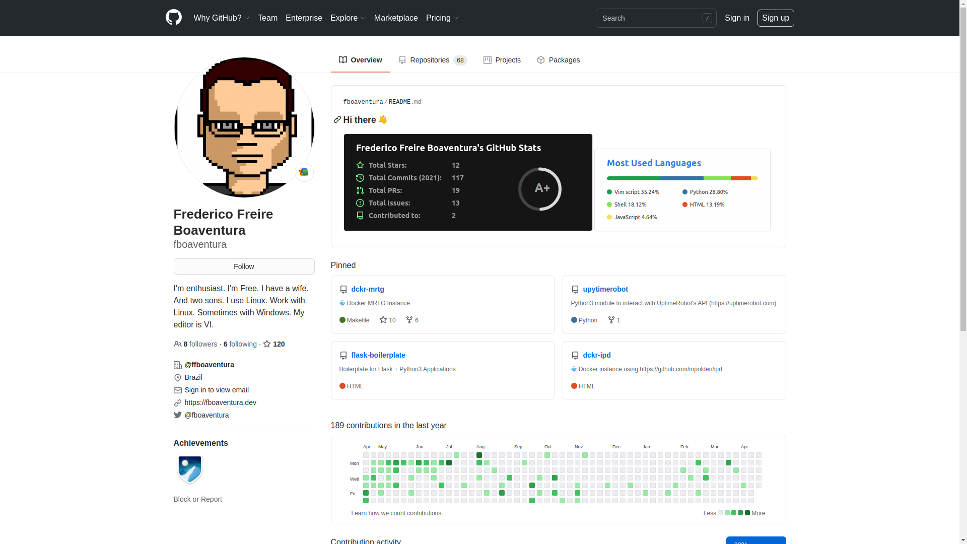Image resolution: width=967 pixels, height=544 pixels.
Task: Click the A+ rank circle
Action: (x=540, y=189)
